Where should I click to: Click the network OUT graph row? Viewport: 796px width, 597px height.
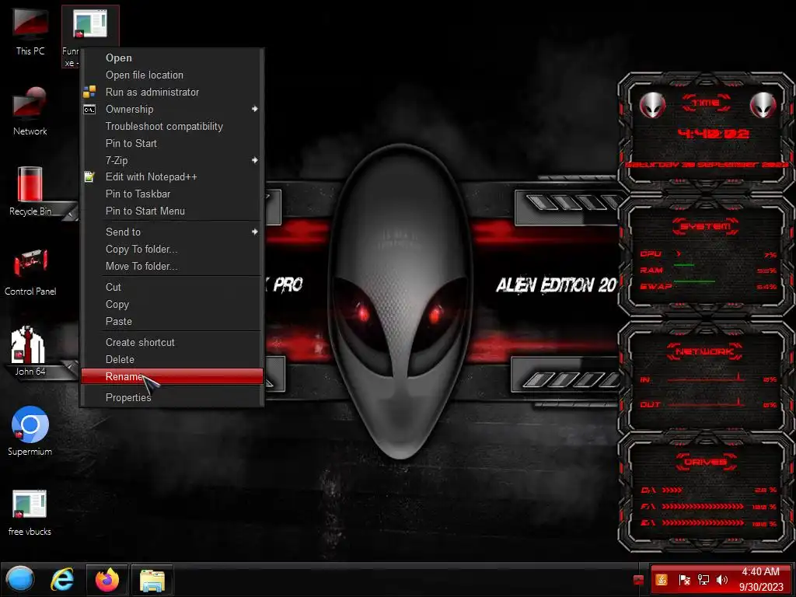(708, 404)
